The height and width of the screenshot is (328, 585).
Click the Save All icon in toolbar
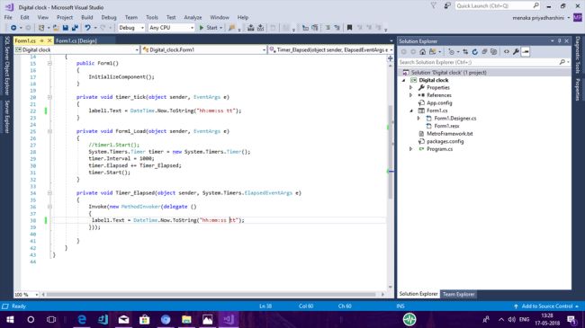[x=75, y=28]
